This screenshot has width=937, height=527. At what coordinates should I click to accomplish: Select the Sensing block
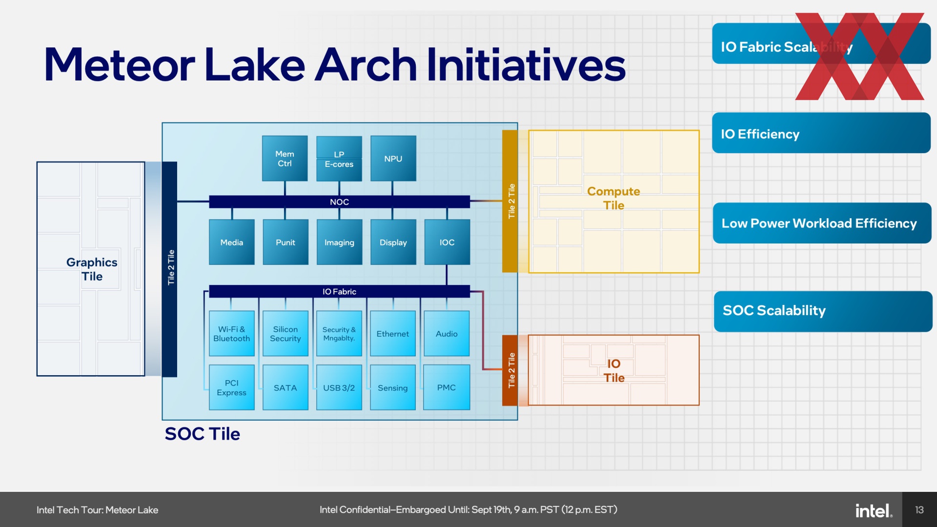pos(393,387)
